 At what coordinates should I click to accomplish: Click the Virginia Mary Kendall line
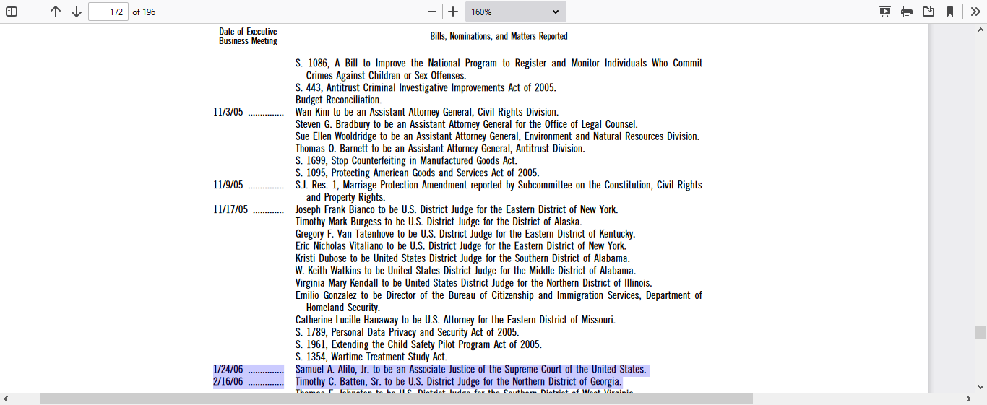click(x=473, y=283)
